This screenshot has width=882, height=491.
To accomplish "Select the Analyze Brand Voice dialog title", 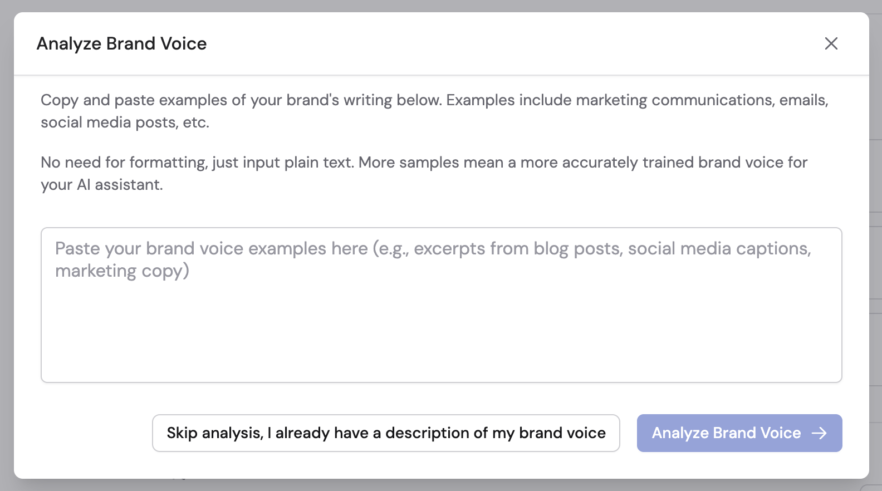I will tap(122, 43).
